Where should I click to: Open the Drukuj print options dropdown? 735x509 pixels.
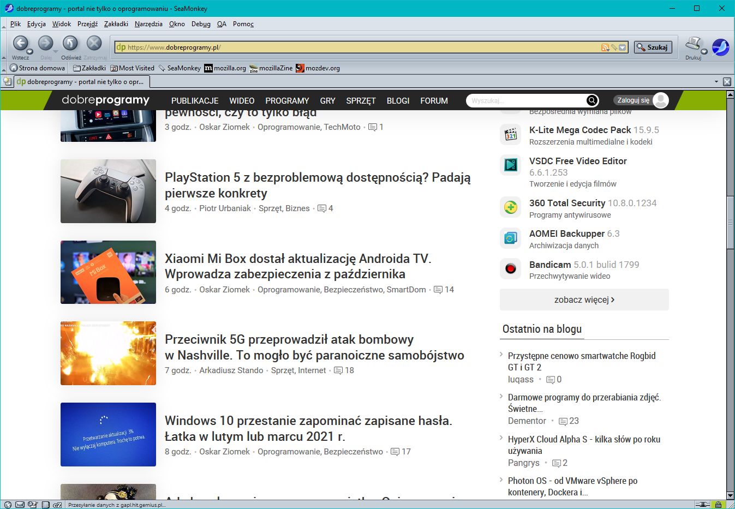point(704,52)
